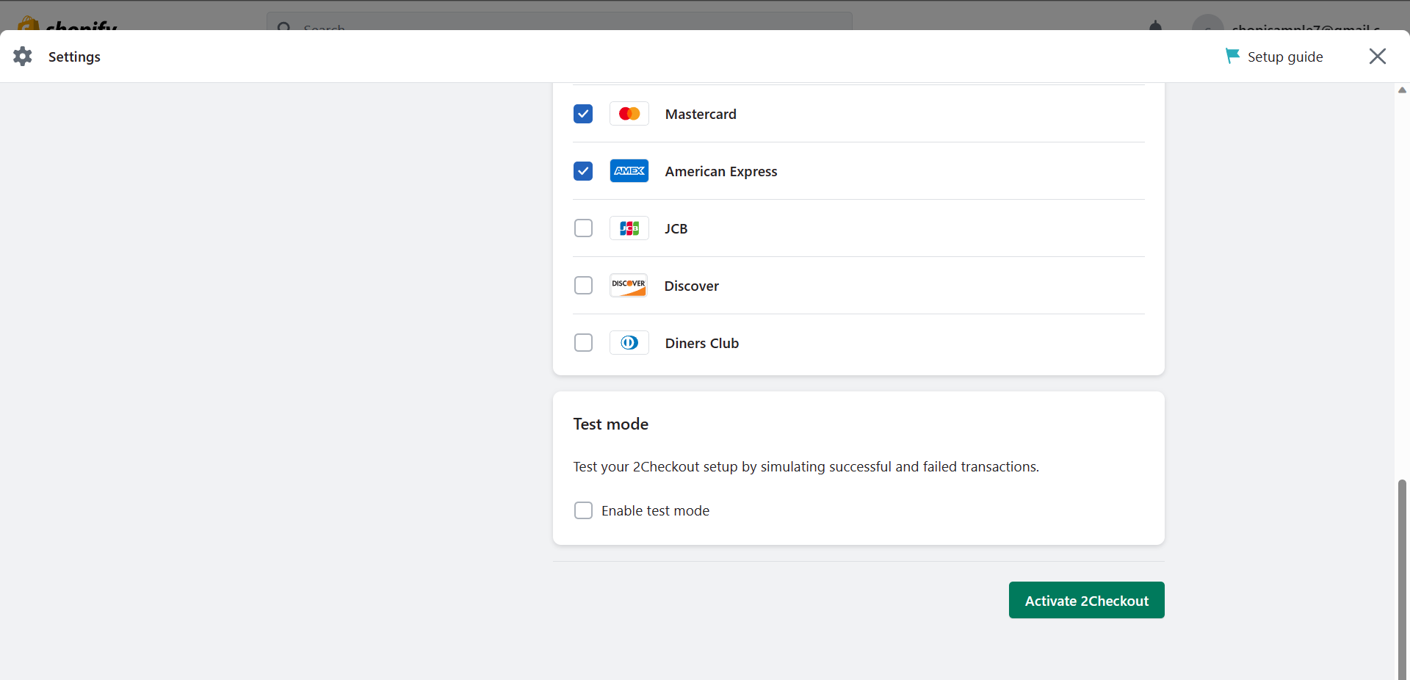1410x680 pixels.
Task: Click the scrollbar up arrow
Action: point(1402,90)
